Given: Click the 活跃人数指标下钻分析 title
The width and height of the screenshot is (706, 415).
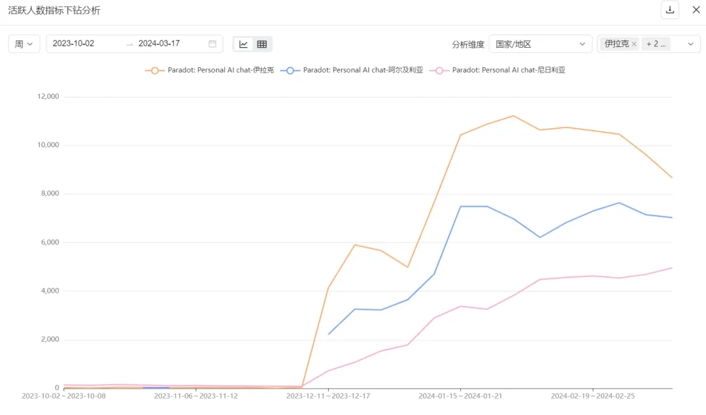Looking at the screenshot, I should click(54, 10).
